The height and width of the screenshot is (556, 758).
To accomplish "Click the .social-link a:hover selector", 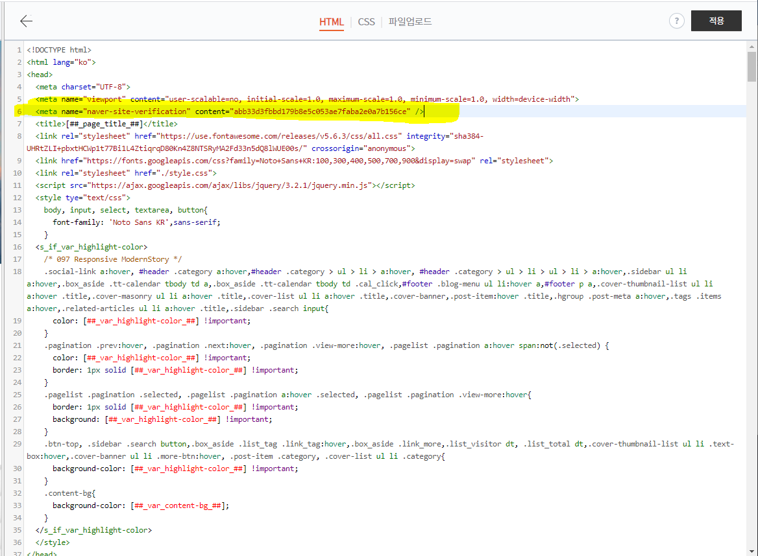I will point(87,272).
